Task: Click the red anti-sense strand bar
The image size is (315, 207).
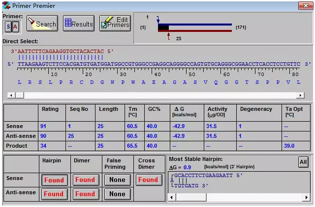Action: [195, 31]
